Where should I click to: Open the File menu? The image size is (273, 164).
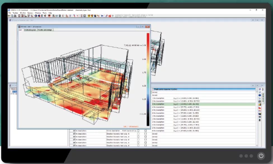(x=10, y=13)
